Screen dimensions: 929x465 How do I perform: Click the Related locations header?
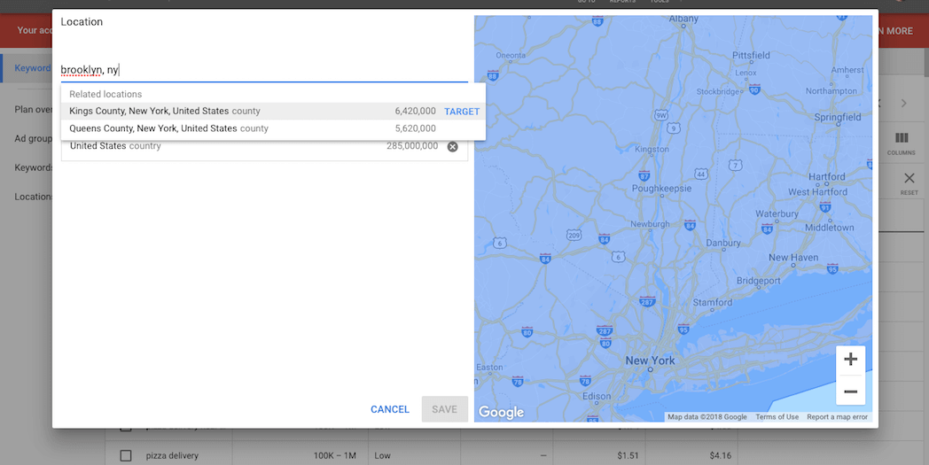(105, 94)
